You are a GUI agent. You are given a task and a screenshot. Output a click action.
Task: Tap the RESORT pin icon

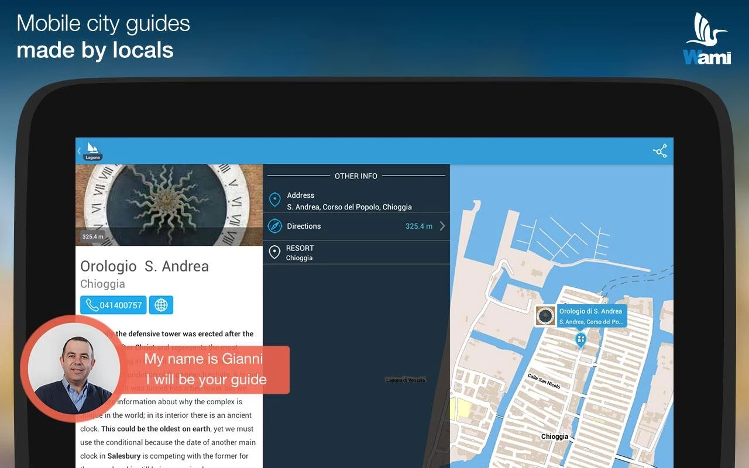click(274, 252)
